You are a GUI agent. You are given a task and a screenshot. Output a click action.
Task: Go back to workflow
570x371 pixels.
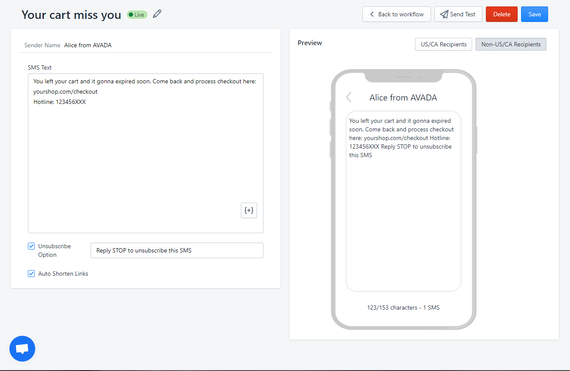coord(396,14)
